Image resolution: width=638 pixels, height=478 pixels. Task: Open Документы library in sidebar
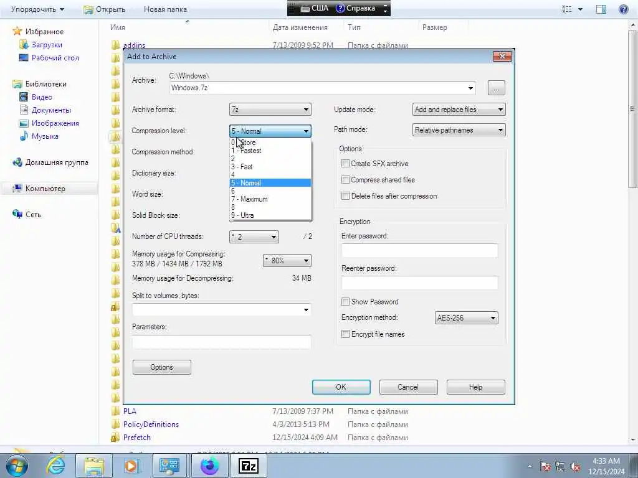[x=51, y=110]
